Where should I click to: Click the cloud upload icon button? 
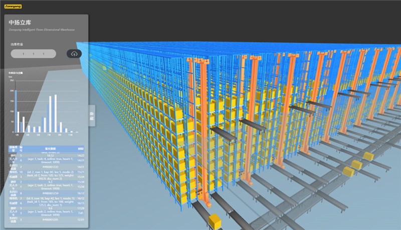[x=74, y=54]
